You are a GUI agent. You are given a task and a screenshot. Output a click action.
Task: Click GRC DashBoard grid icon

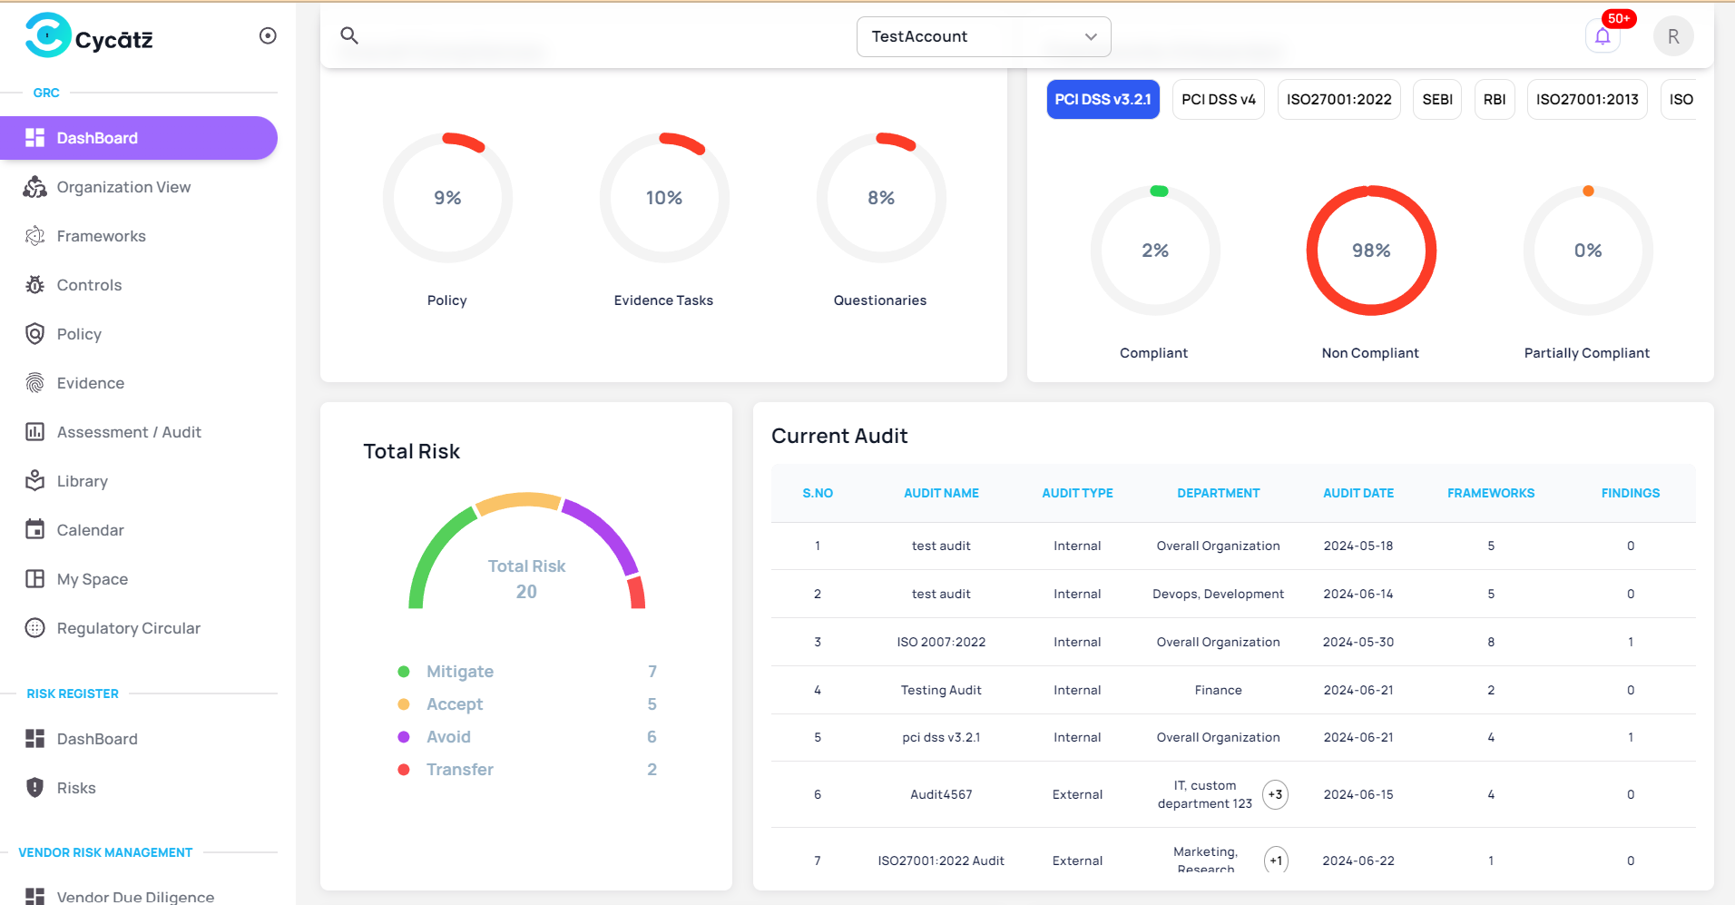[x=34, y=138]
